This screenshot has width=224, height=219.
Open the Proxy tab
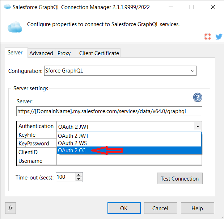(64, 53)
